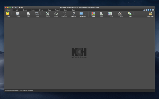Click the paste clipboard icon in title bar
The image size is (159, 99).
point(22,7)
